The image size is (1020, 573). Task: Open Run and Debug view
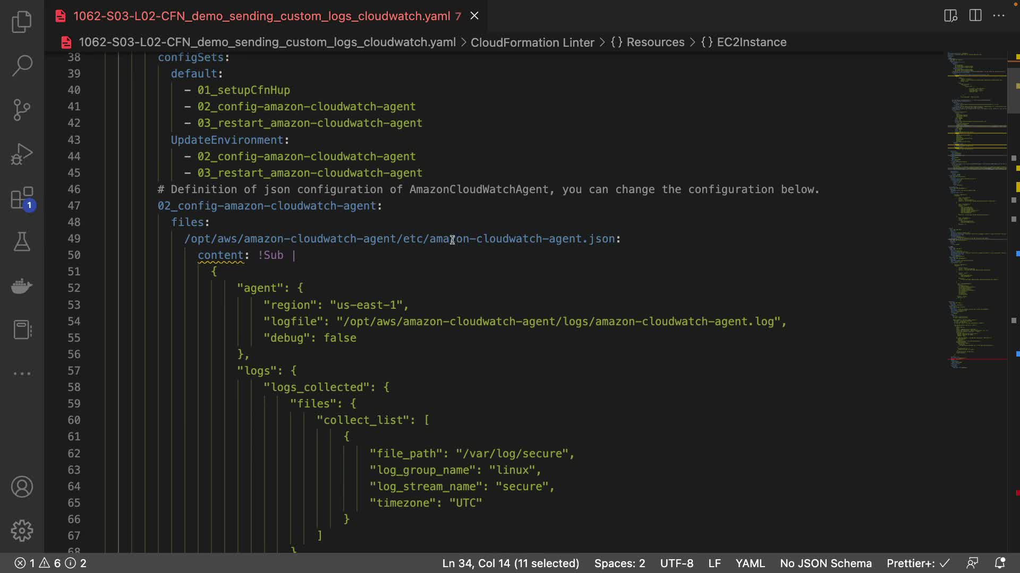(22, 154)
